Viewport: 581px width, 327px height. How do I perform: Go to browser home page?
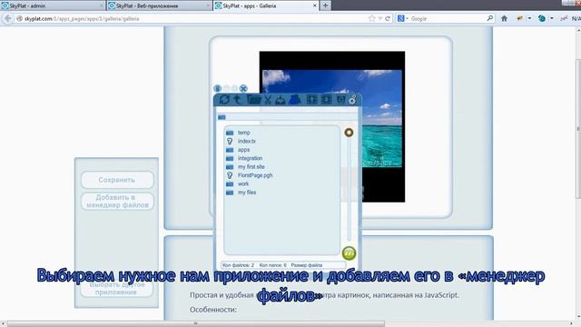(x=504, y=18)
